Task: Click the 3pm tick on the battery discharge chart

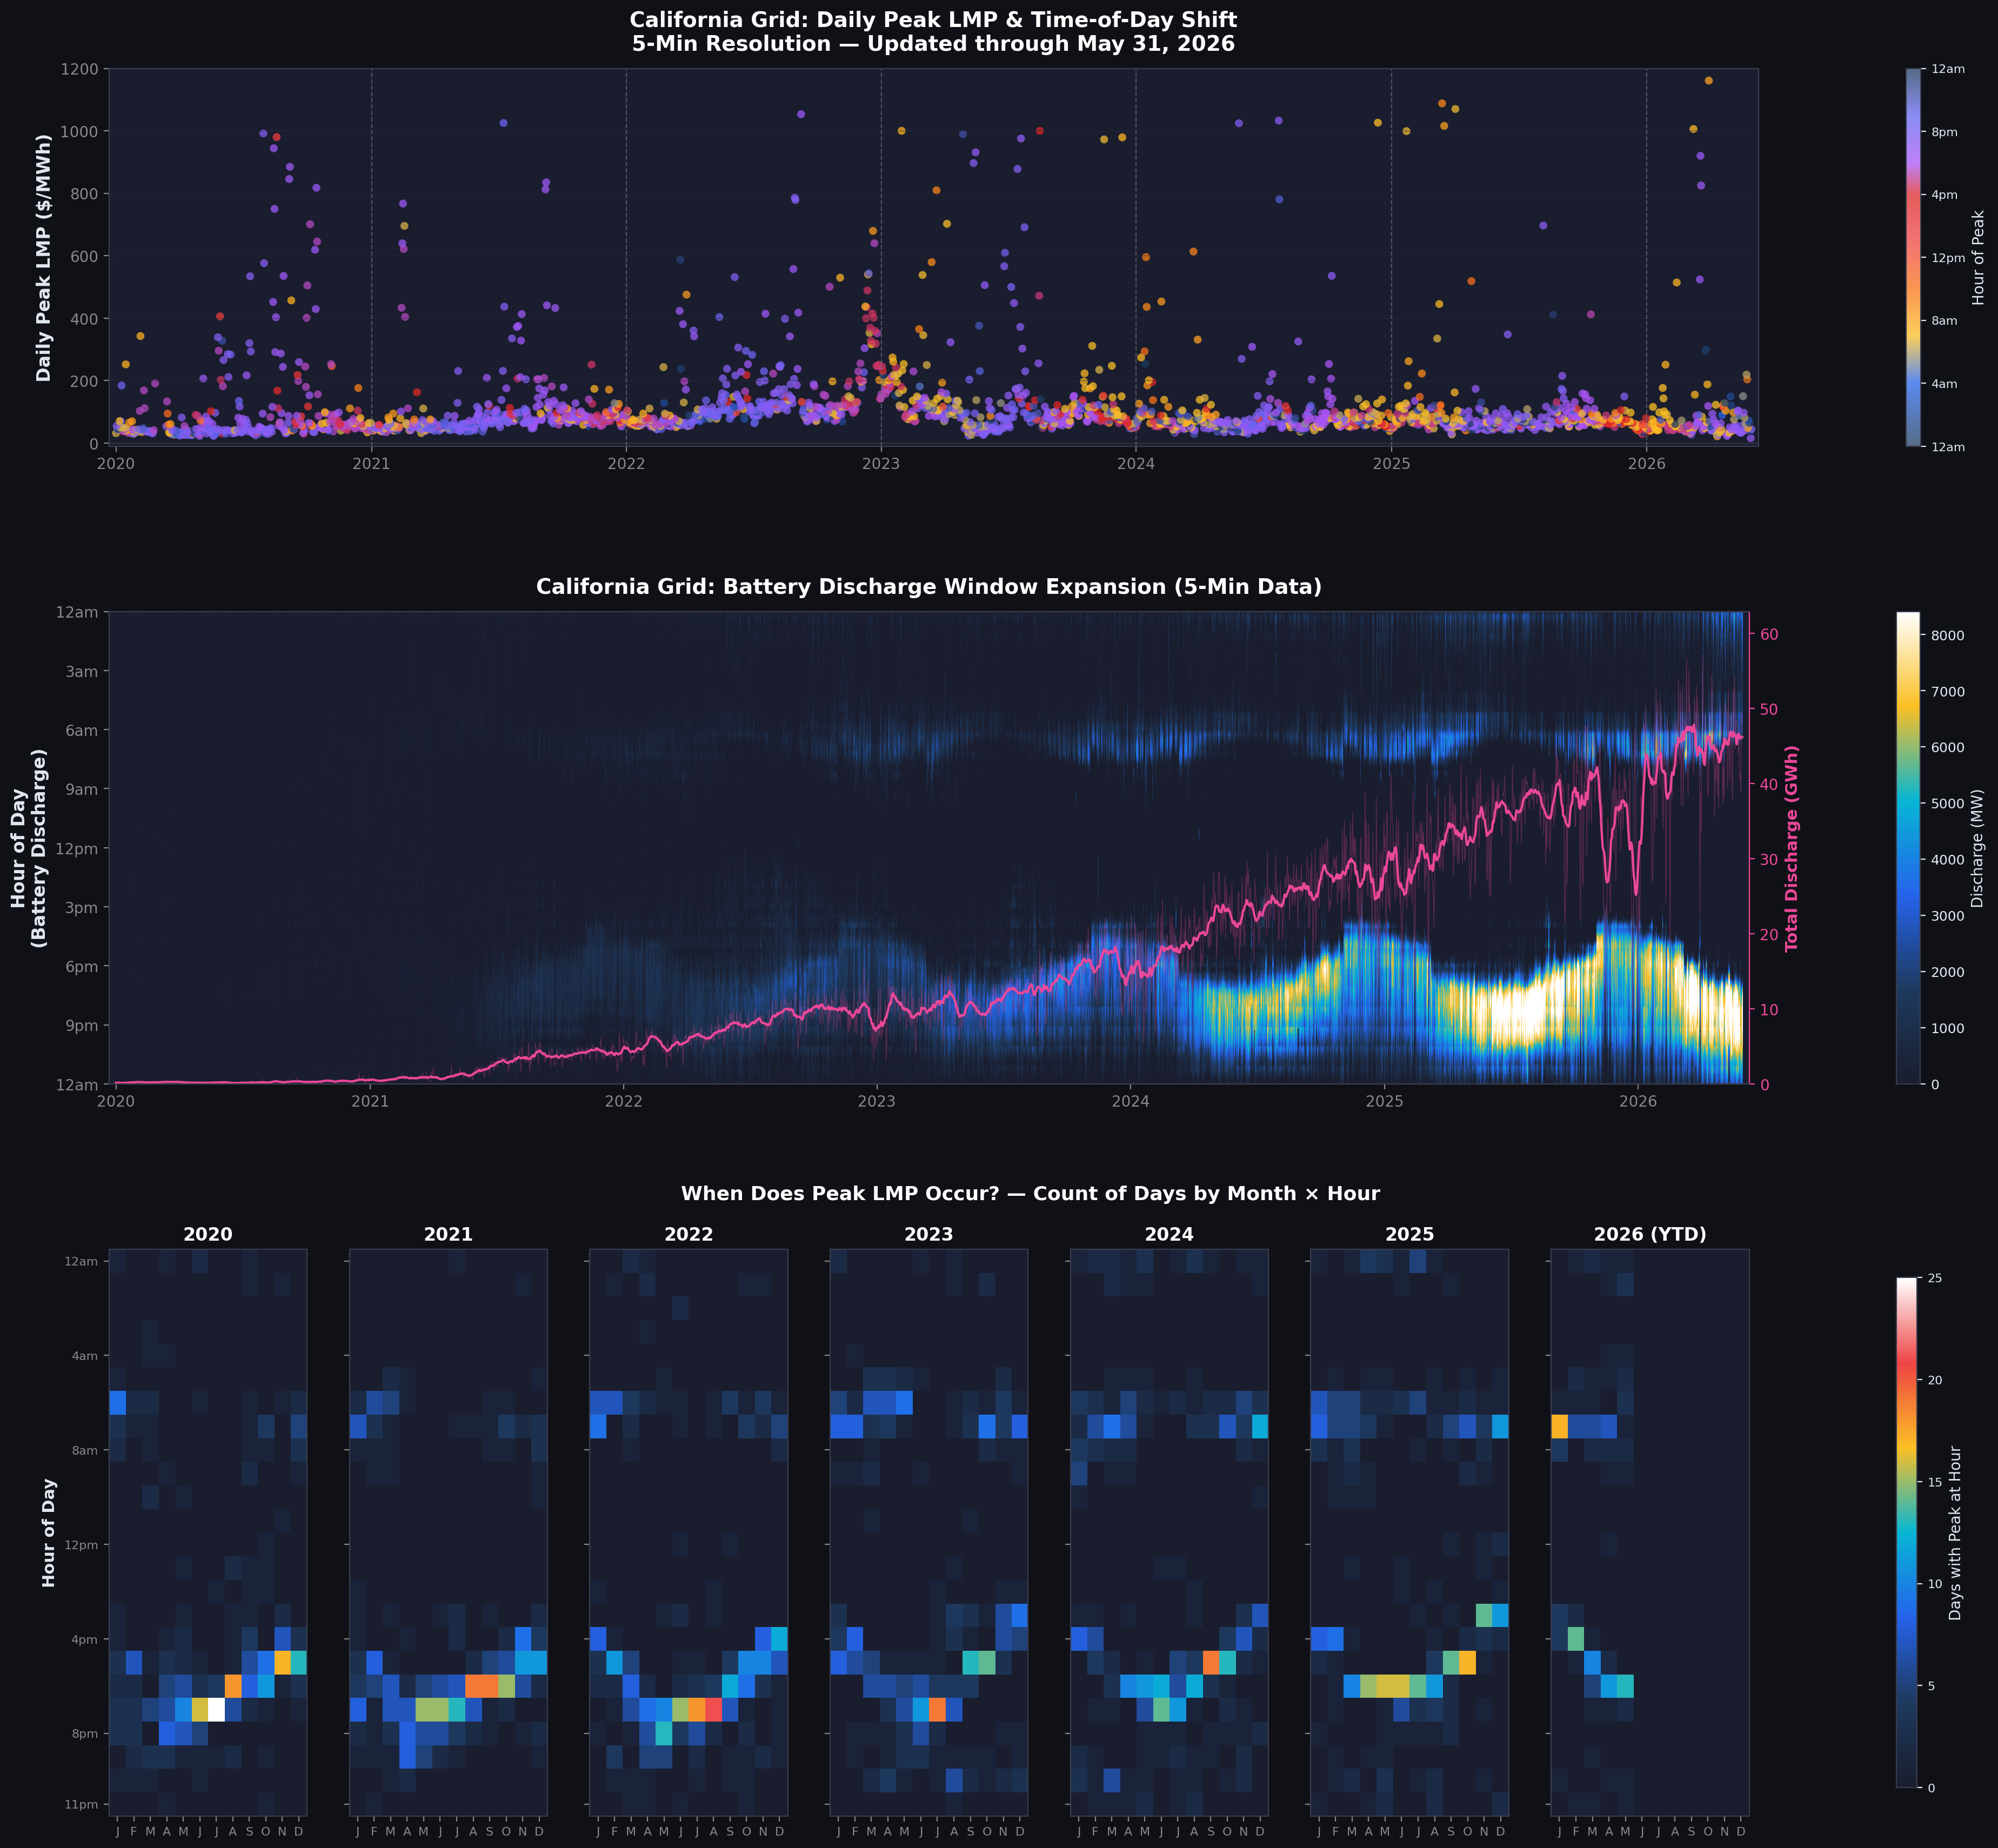Action: click(82, 907)
